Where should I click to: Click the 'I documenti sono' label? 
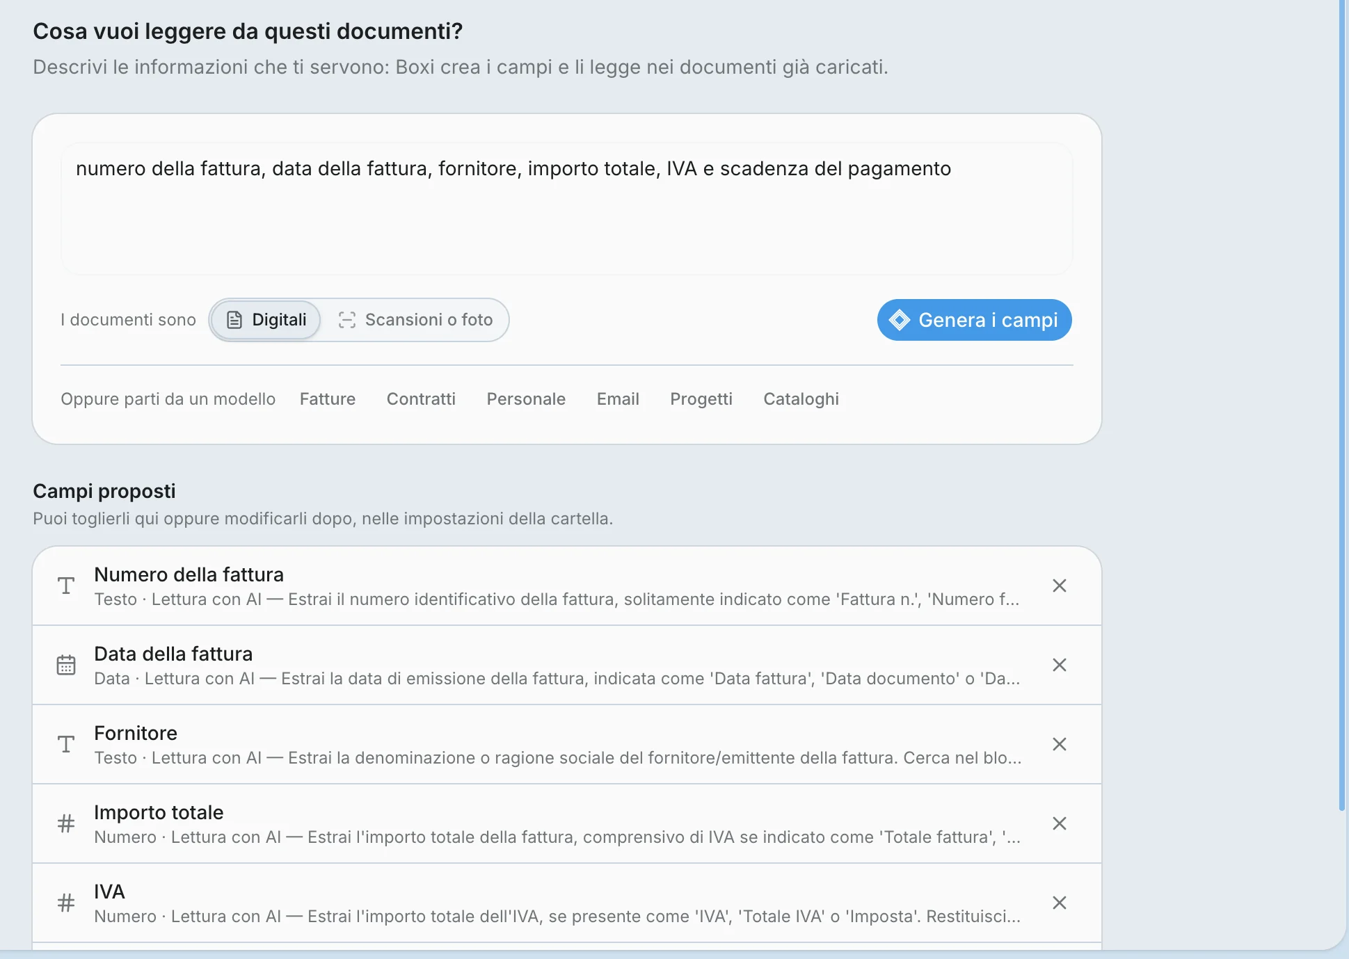pyautogui.click(x=128, y=320)
